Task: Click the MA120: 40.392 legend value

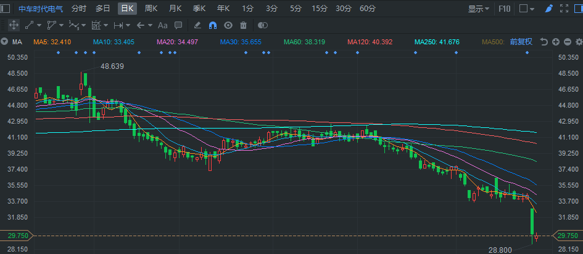Action: (370, 42)
